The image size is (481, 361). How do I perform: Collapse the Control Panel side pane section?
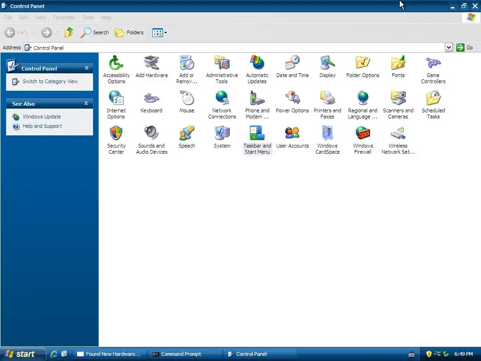pyautogui.click(x=86, y=68)
